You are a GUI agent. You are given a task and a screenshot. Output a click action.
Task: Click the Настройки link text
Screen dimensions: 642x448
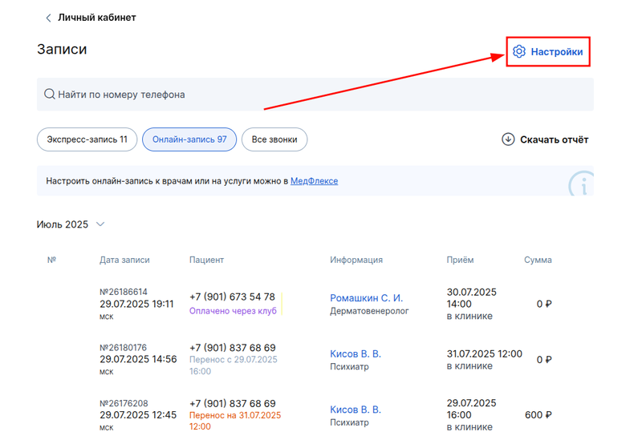click(x=556, y=52)
